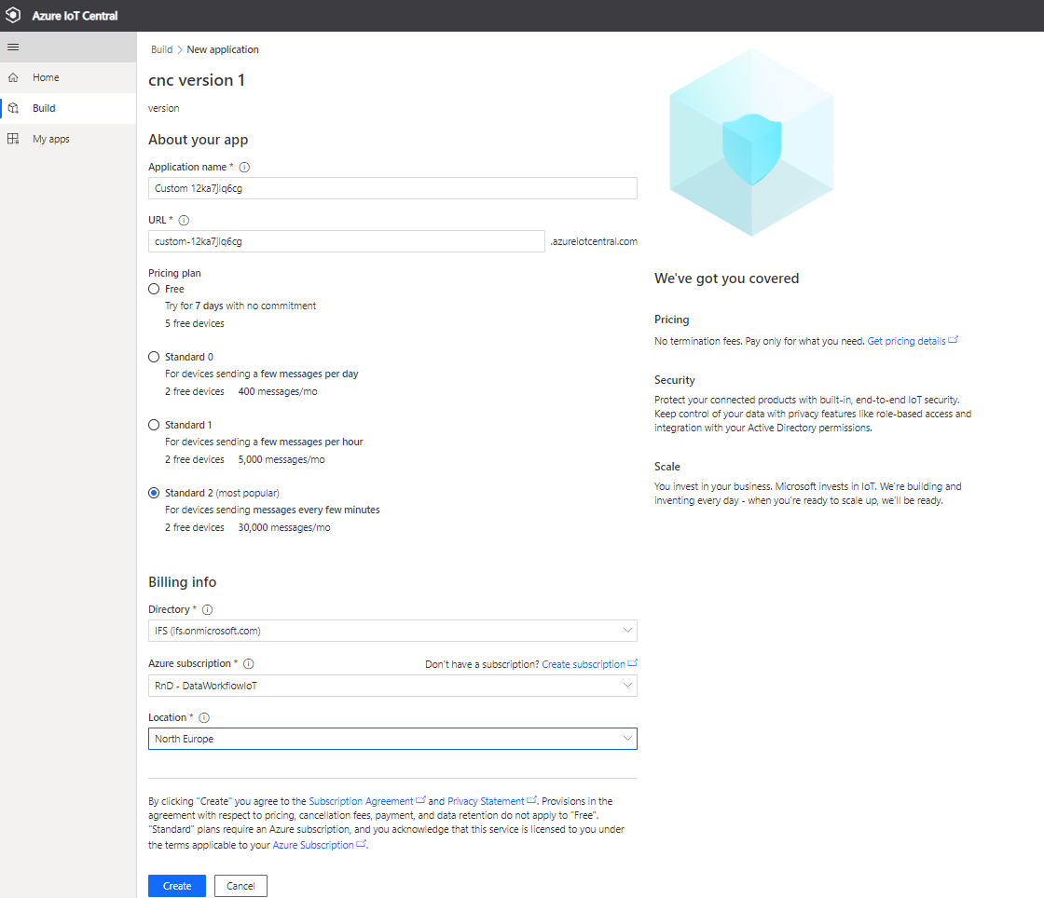The width and height of the screenshot is (1044, 898).
Task: Open the Get pricing details link
Action: [x=906, y=342]
